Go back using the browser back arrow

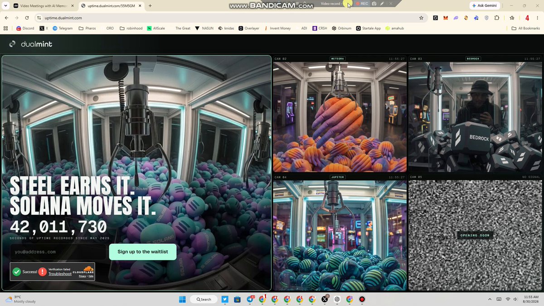point(6,18)
